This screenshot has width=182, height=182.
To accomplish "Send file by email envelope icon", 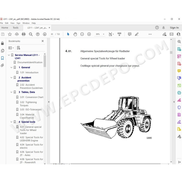I will tap(171, 34).
